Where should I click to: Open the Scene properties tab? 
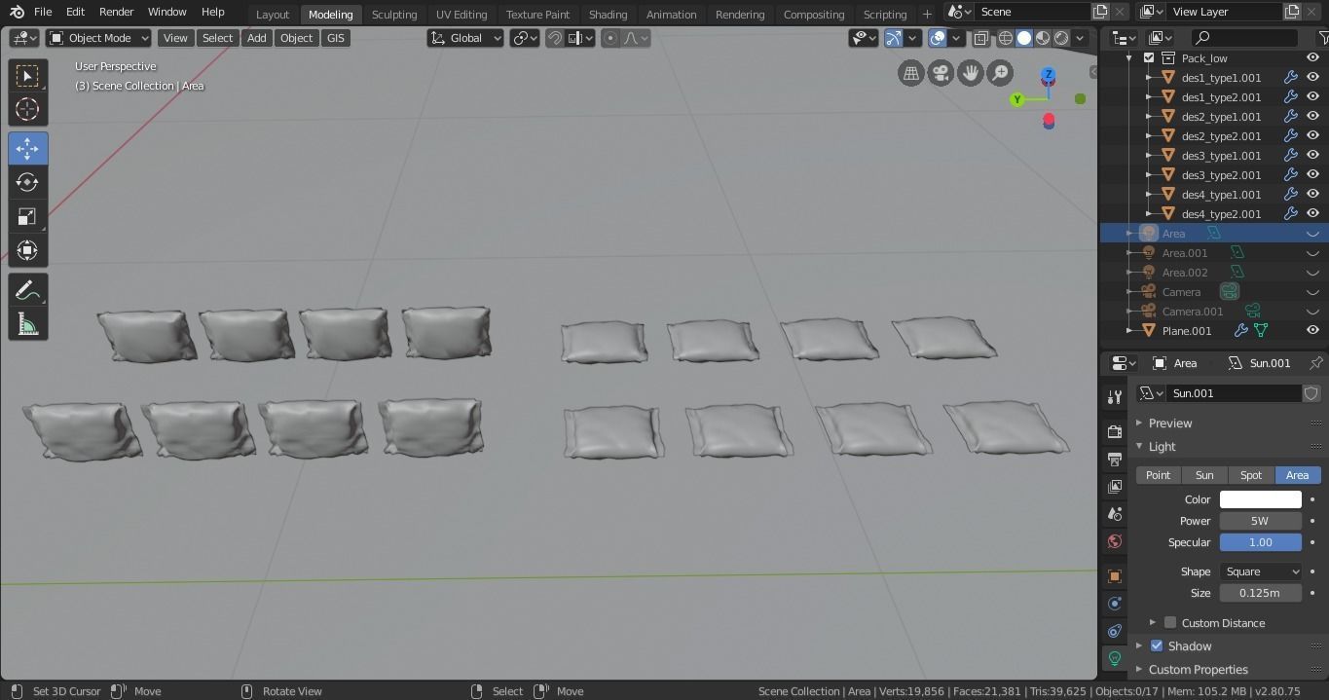click(1115, 513)
